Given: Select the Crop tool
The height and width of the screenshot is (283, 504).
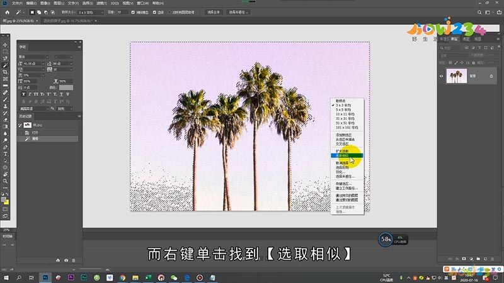Looking at the screenshot, I should (x=5, y=72).
